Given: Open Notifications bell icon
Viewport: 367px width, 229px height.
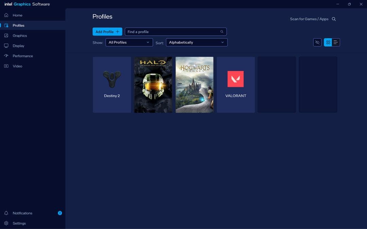Looking at the screenshot, I should pos(6,213).
